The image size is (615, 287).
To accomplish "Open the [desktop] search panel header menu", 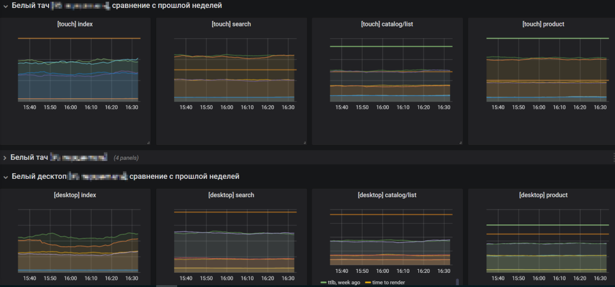I will pyautogui.click(x=231, y=195).
